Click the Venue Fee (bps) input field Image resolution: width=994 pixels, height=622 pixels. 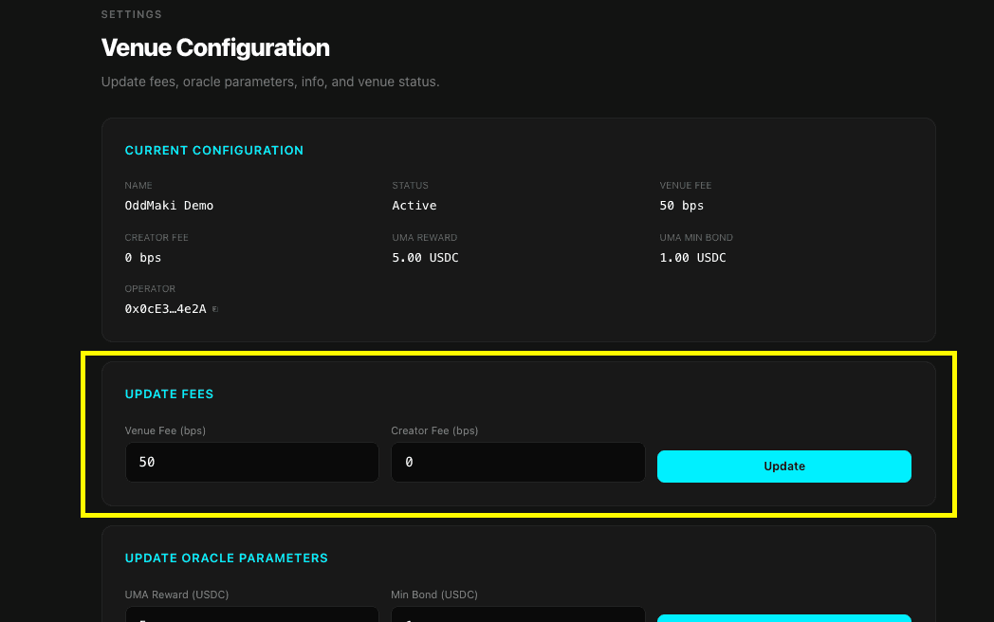click(251, 462)
